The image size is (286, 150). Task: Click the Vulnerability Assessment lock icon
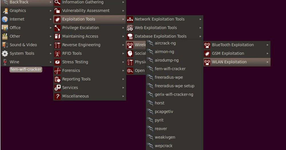click(x=57, y=11)
